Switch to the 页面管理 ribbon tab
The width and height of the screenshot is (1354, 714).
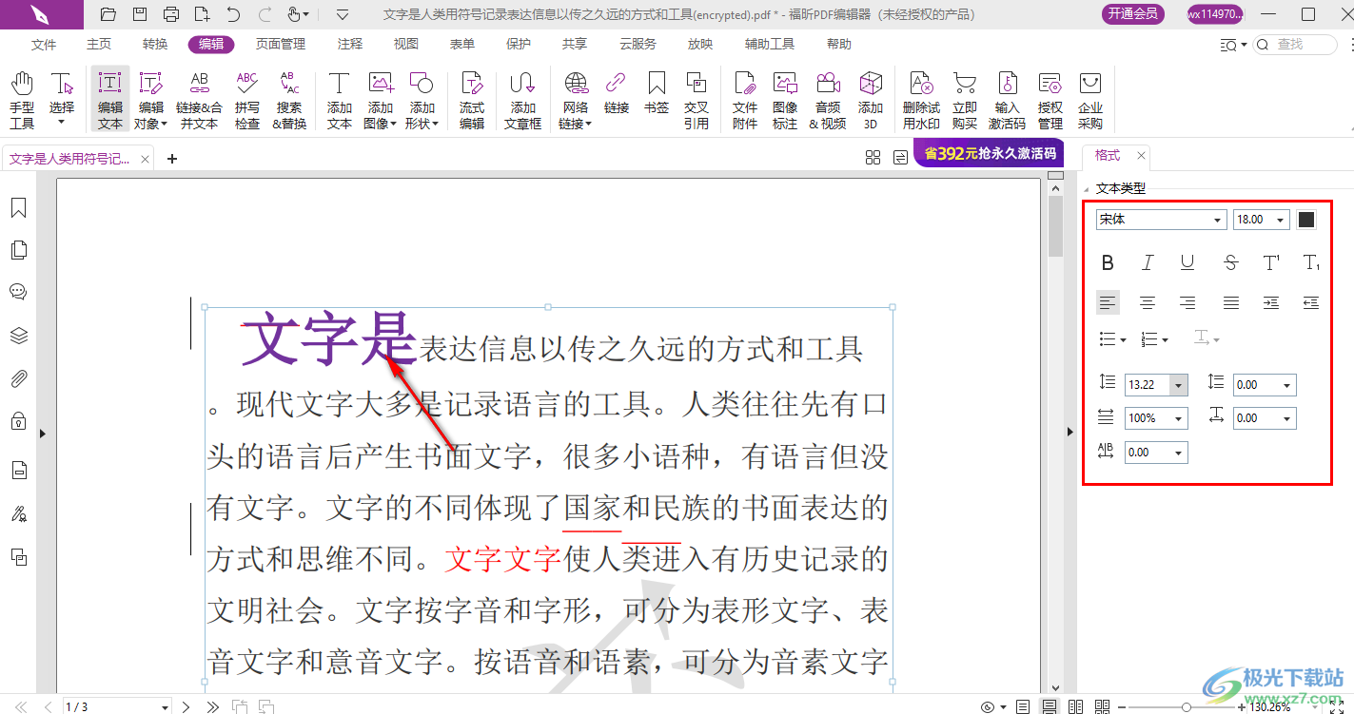(281, 44)
